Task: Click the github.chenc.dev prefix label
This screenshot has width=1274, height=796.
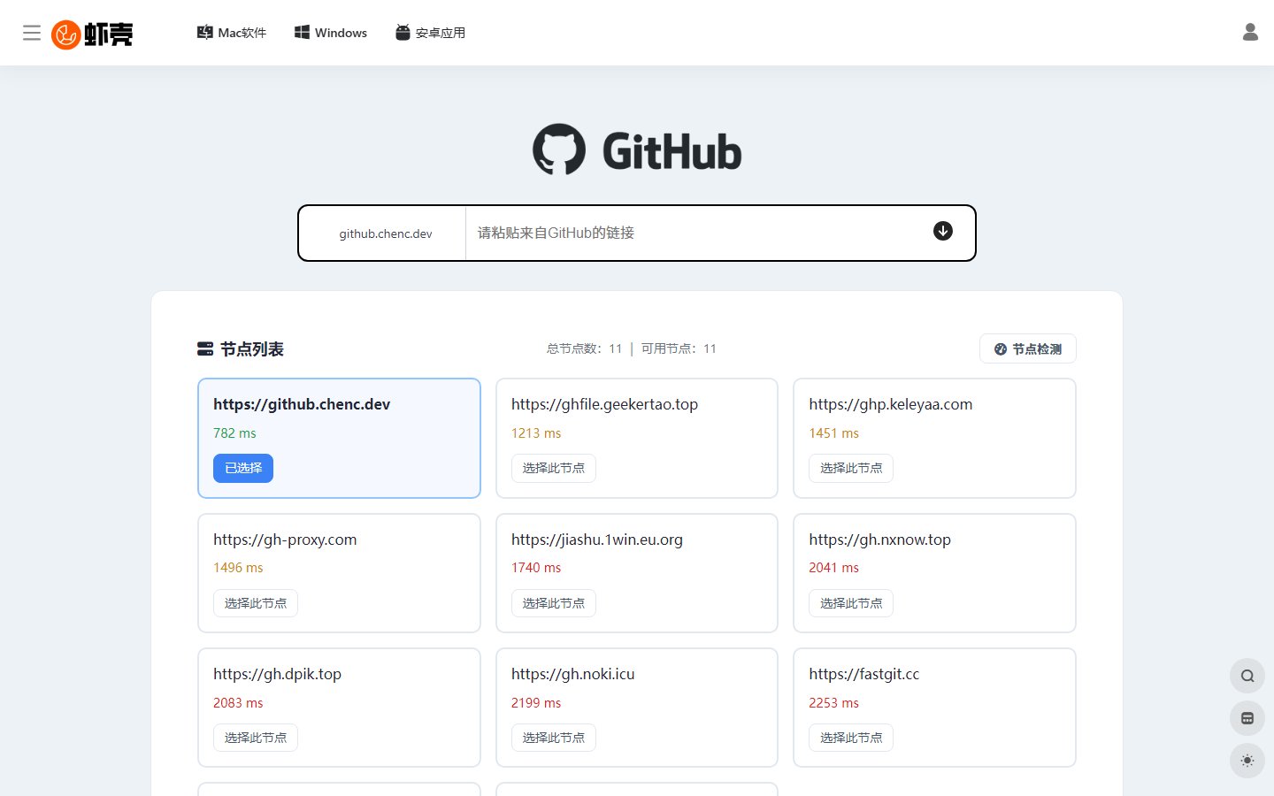Action: (x=386, y=233)
